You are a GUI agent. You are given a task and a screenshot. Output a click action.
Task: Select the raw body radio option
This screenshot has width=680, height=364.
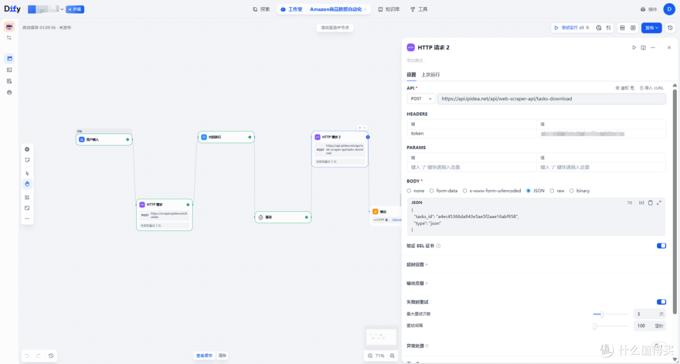click(x=557, y=191)
